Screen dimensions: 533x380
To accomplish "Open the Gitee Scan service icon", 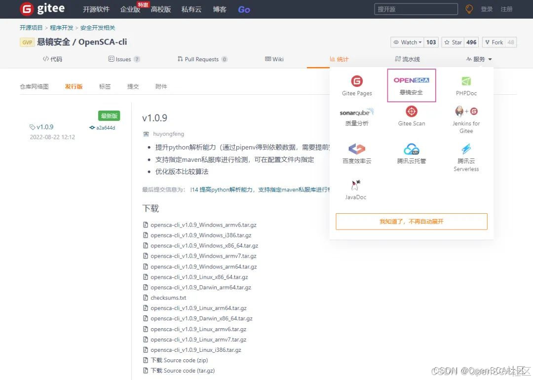I will coord(411,112).
